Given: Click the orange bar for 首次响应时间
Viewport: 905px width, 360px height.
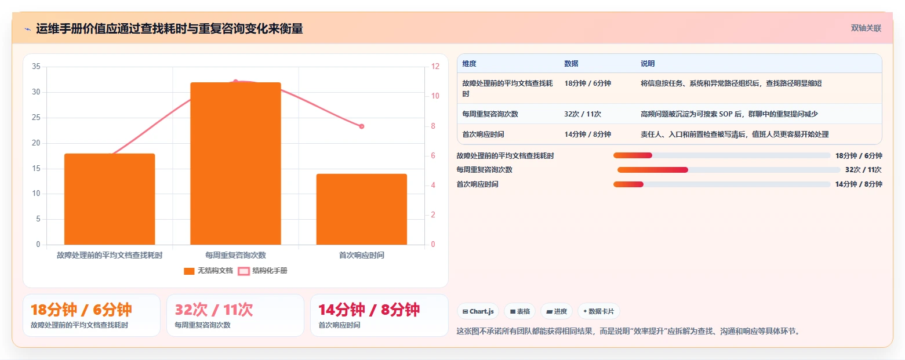Looking at the screenshot, I should [x=362, y=209].
